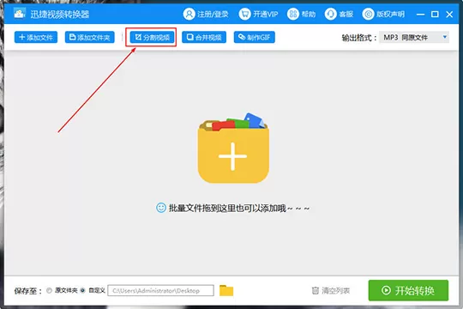Close the converter window

pos(449,15)
